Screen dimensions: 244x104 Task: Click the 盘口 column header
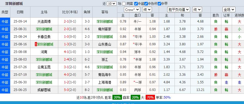click(x=138, y=15)
